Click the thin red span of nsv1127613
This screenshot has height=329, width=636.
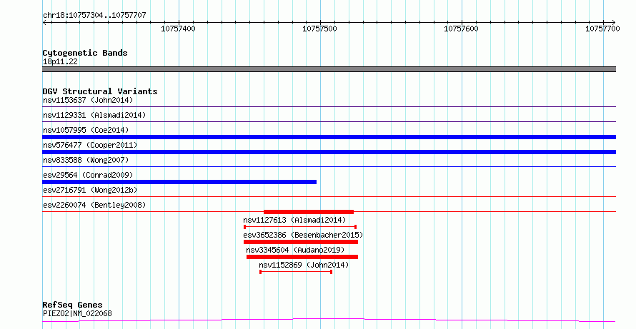[x=300, y=227]
